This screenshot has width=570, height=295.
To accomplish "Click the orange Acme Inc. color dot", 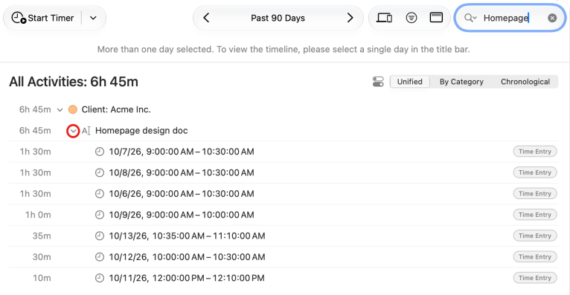I will [x=73, y=109].
